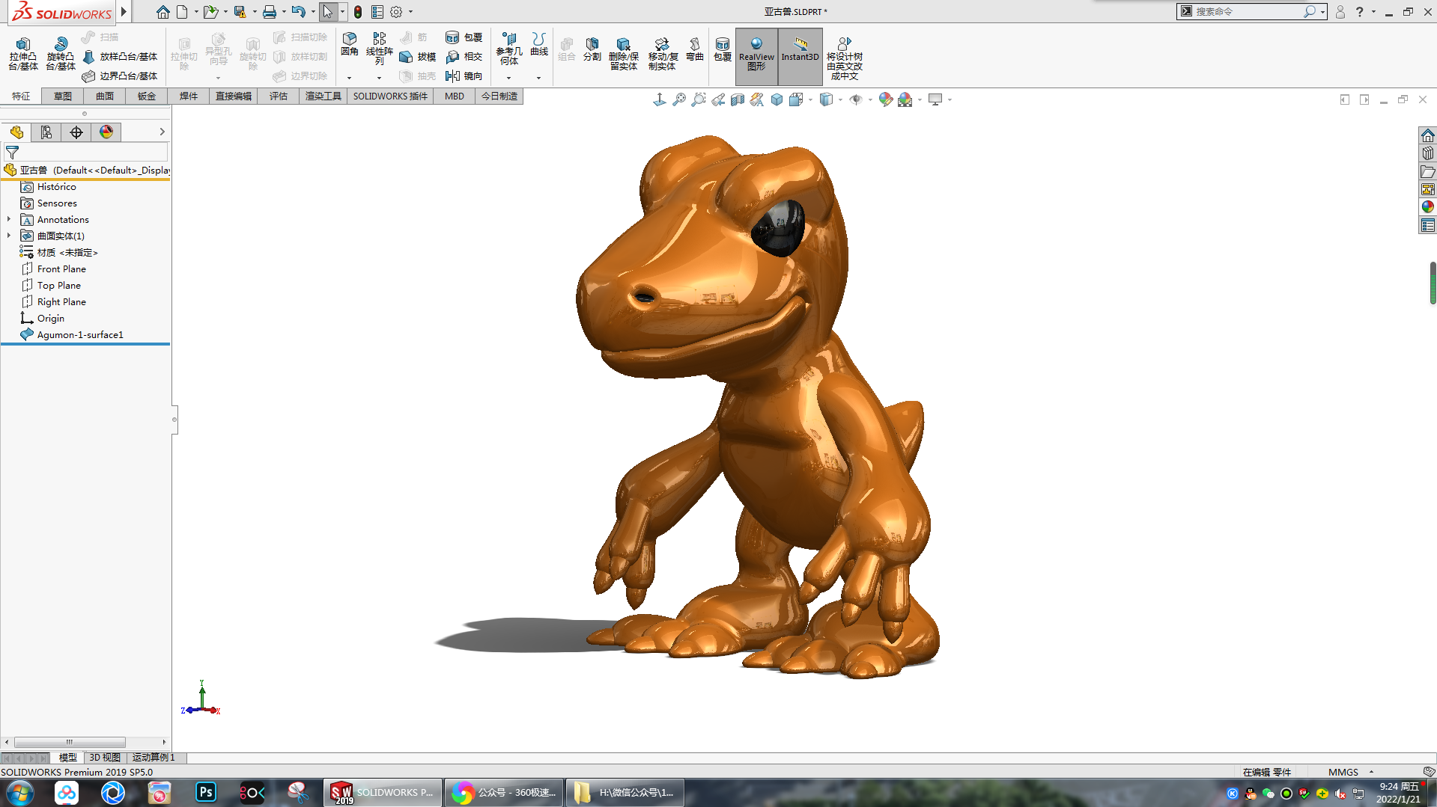The image size is (1437, 807).
Task: Click the Intersect (相交) tool
Action: pyautogui.click(x=464, y=57)
